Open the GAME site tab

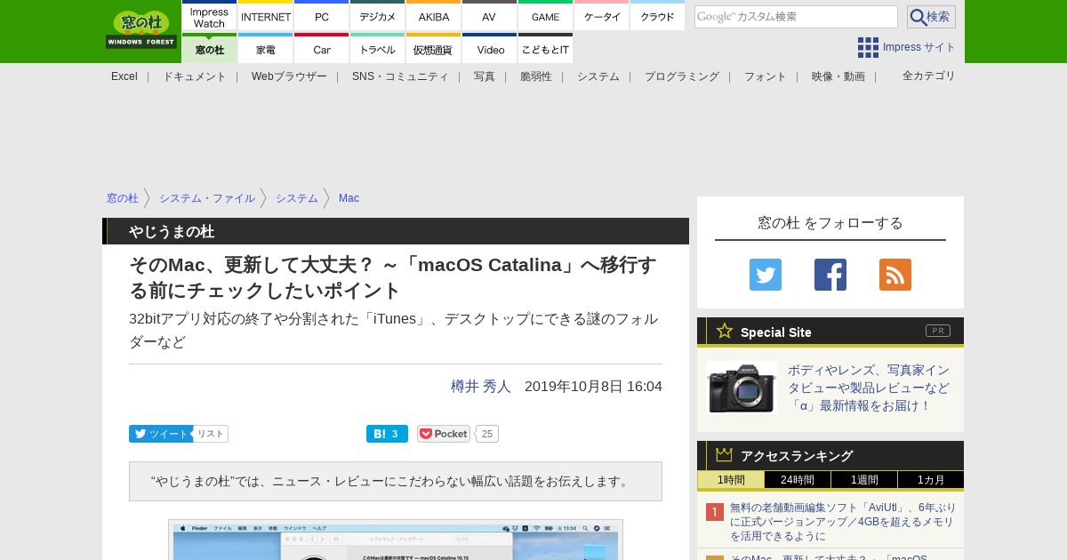(x=545, y=17)
